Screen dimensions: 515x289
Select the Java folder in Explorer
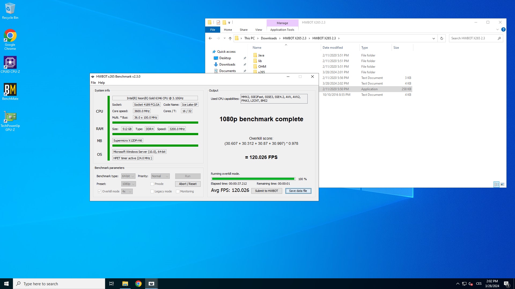click(261, 55)
